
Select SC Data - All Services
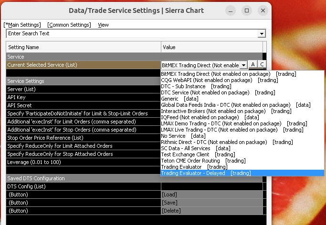click(x=242, y=148)
